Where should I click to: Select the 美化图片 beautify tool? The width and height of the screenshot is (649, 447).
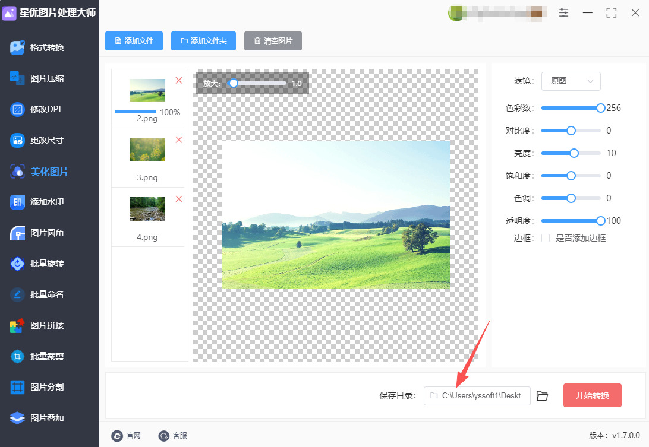click(x=39, y=171)
